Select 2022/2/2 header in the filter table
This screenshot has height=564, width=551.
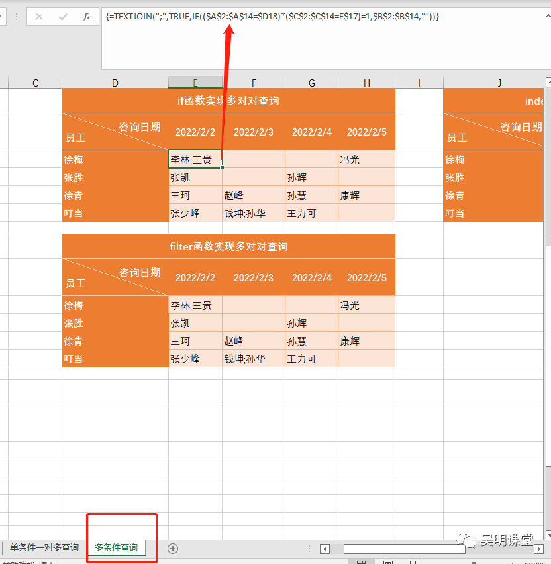[x=195, y=277]
